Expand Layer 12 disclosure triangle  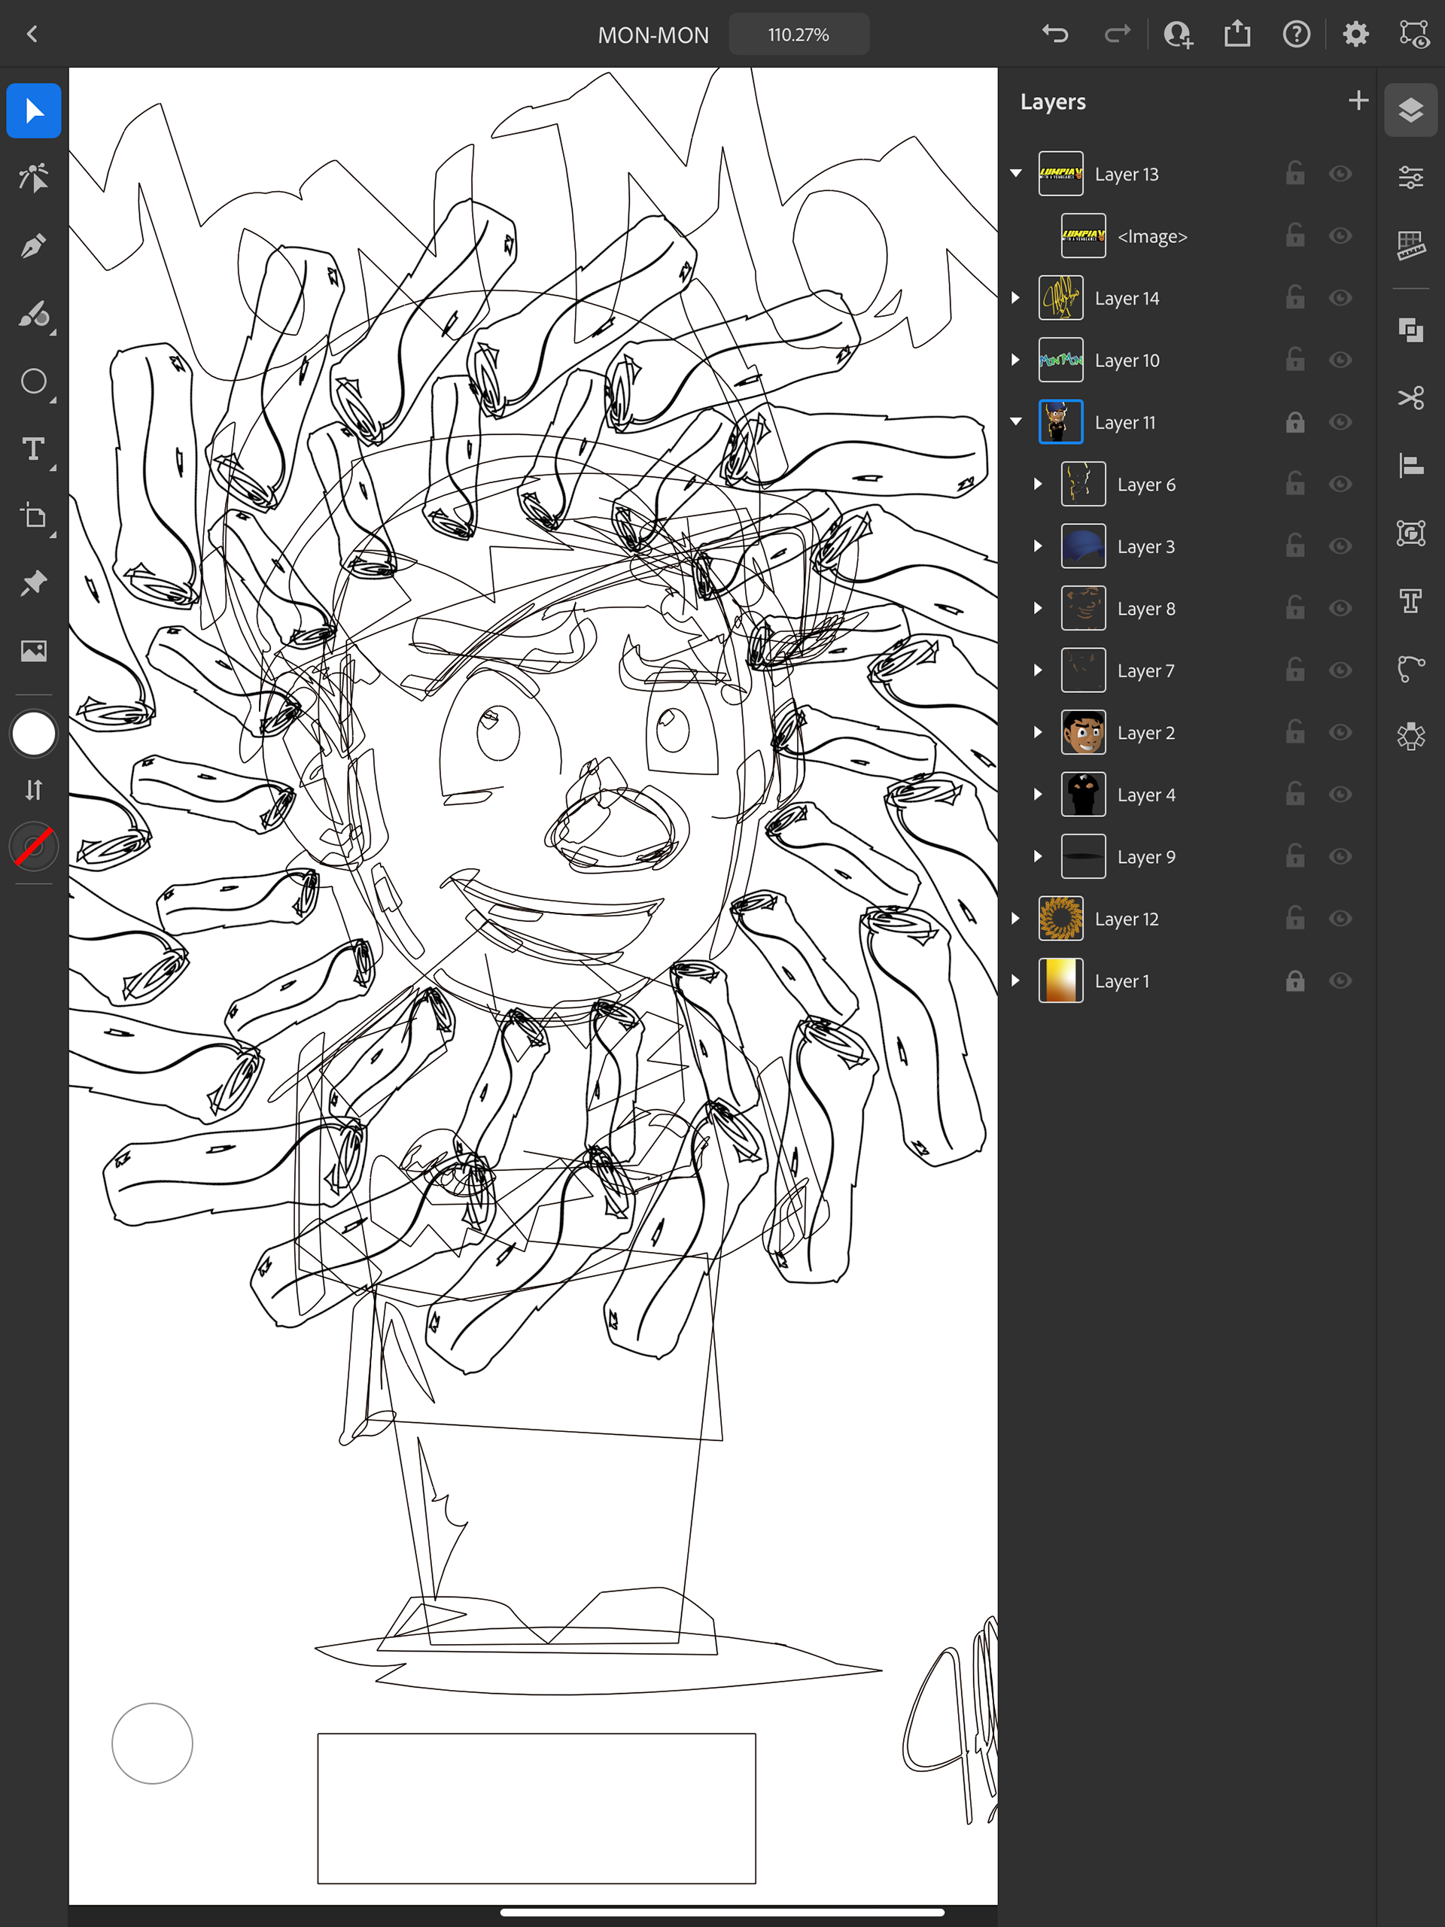[x=1015, y=918]
